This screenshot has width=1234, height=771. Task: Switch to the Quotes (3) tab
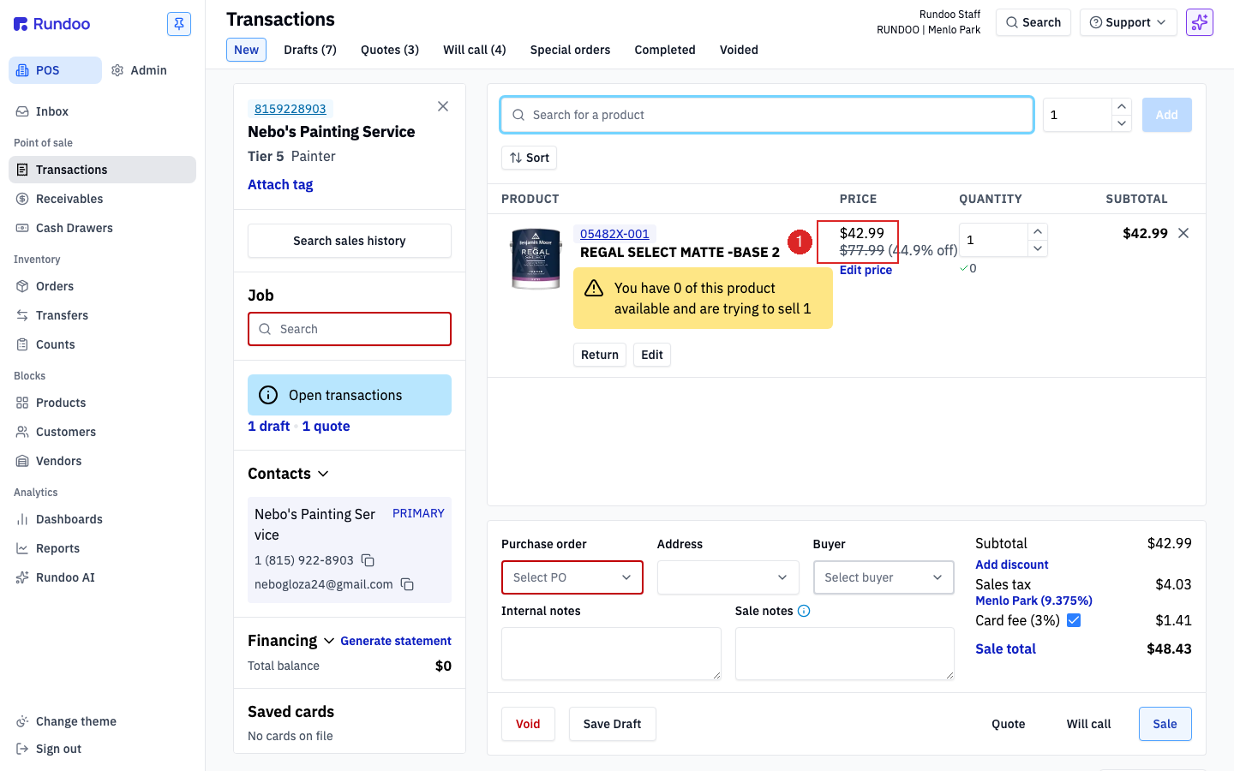point(390,50)
